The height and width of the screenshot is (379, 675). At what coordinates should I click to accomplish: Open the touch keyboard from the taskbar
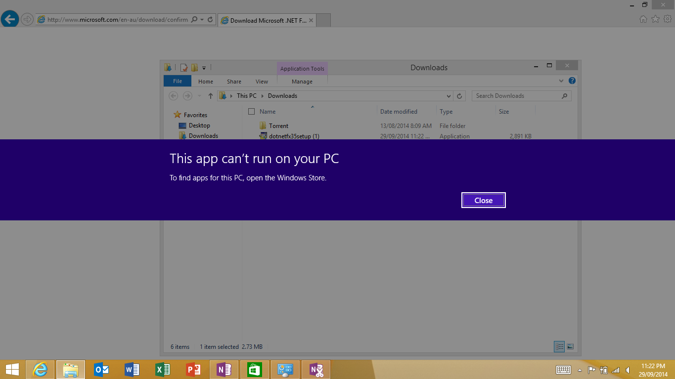(x=563, y=370)
